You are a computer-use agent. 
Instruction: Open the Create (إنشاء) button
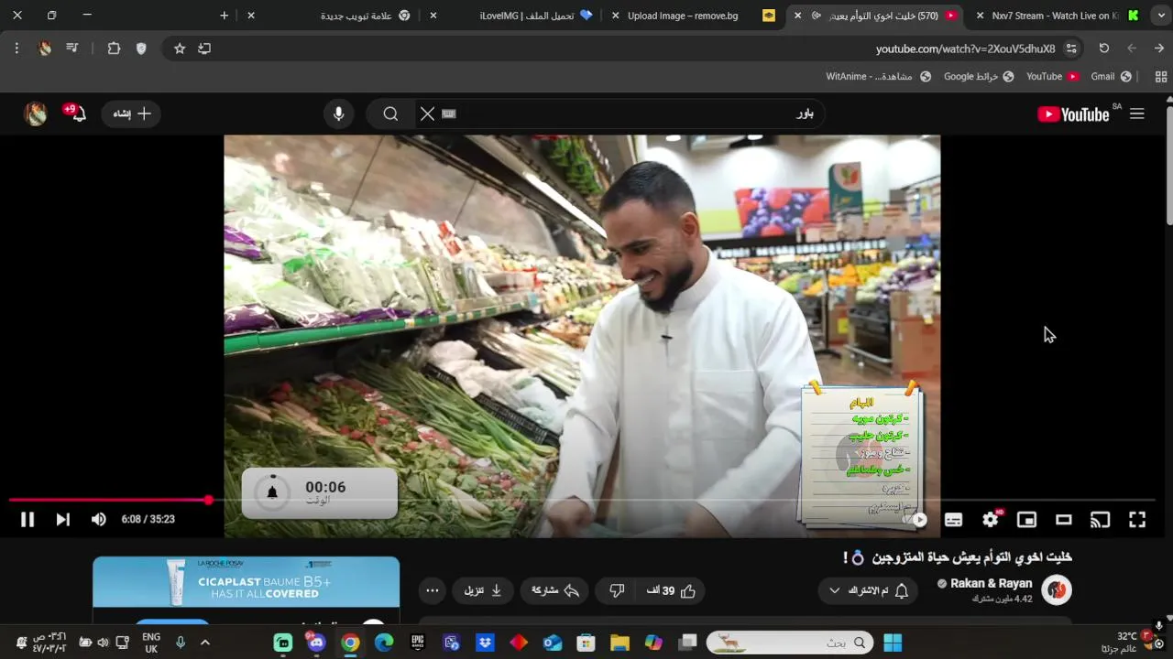(131, 113)
